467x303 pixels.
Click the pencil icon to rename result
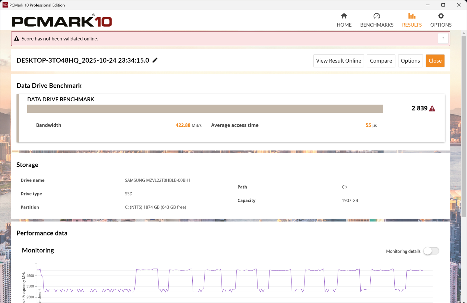pos(155,60)
